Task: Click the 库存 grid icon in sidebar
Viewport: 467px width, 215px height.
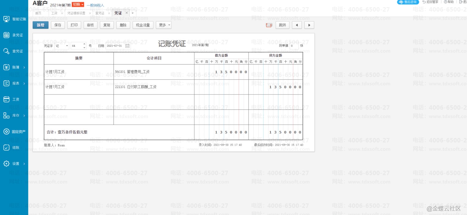Action: (x=6, y=115)
